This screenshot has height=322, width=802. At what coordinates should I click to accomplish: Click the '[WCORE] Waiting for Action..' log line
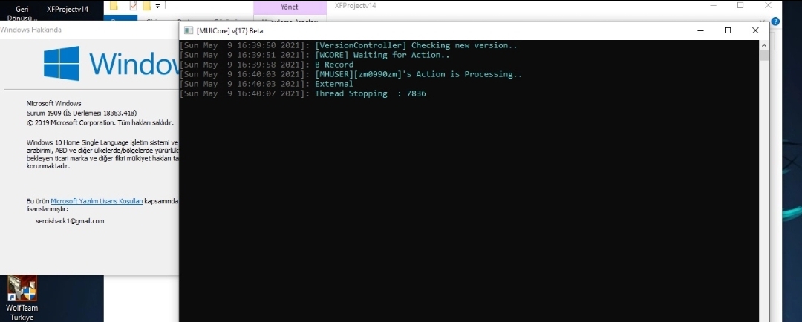pyautogui.click(x=315, y=55)
